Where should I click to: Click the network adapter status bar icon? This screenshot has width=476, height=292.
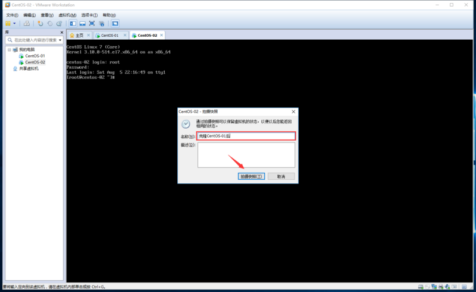click(x=434, y=287)
